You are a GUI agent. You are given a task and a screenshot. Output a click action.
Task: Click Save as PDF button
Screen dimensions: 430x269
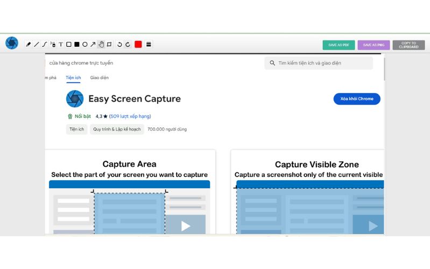(339, 45)
